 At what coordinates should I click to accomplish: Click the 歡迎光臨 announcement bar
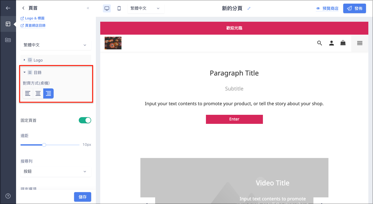[234, 28]
